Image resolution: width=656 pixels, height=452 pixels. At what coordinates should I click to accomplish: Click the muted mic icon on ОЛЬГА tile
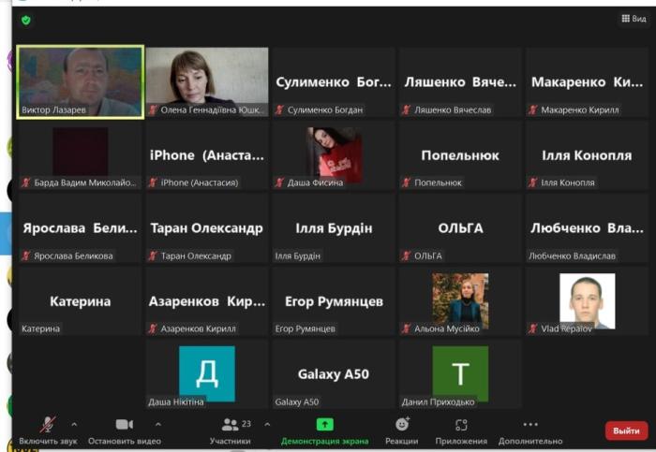click(x=407, y=255)
